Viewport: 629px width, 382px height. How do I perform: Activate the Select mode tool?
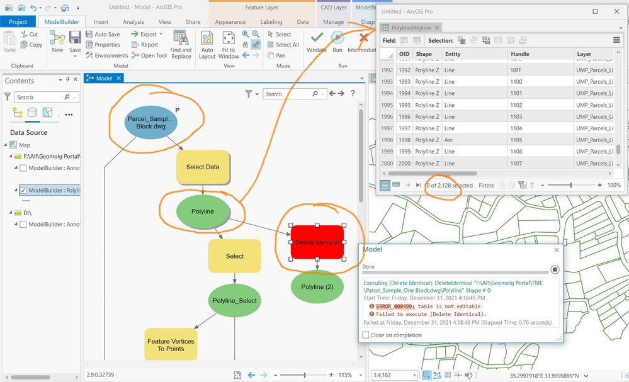click(280, 35)
